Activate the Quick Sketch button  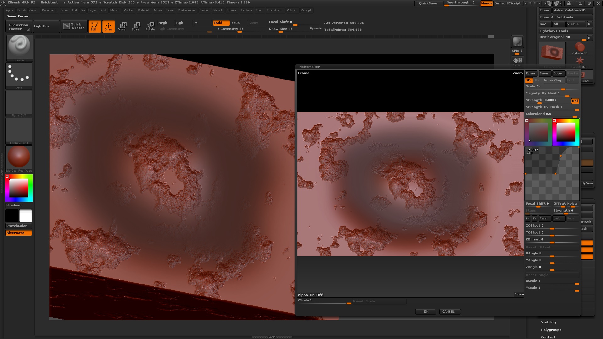tap(74, 26)
